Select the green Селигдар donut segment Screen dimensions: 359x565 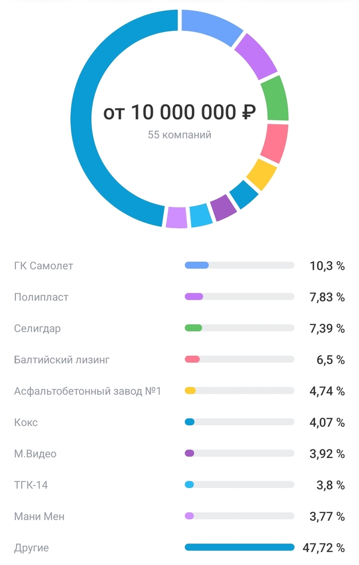click(274, 99)
